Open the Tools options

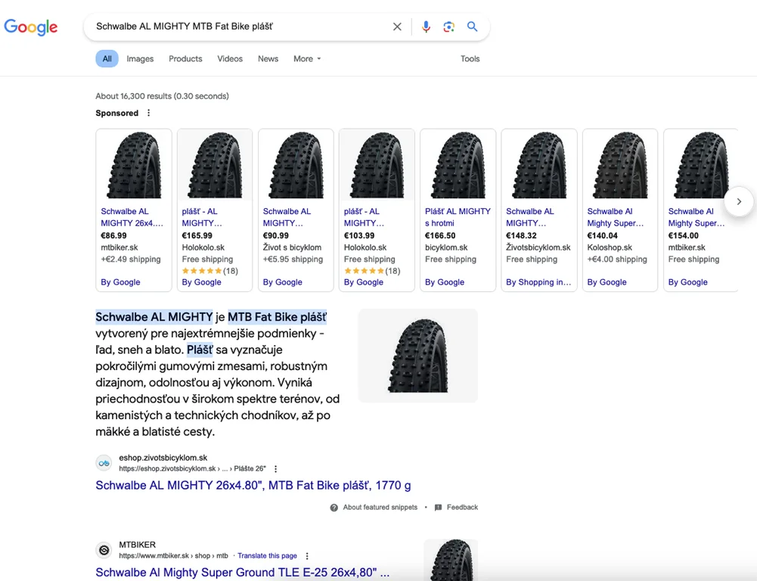click(x=470, y=59)
